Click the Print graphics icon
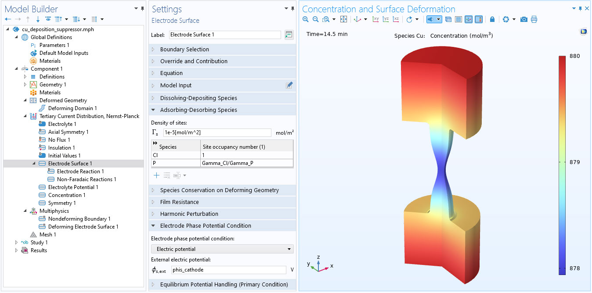 pyautogui.click(x=534, y=19)
